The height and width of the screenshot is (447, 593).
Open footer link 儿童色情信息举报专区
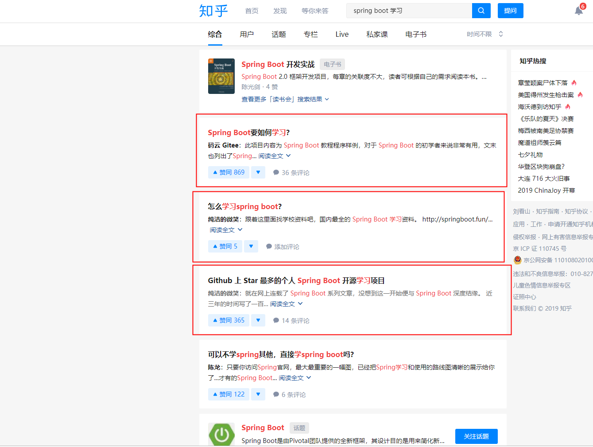point(542,285)
